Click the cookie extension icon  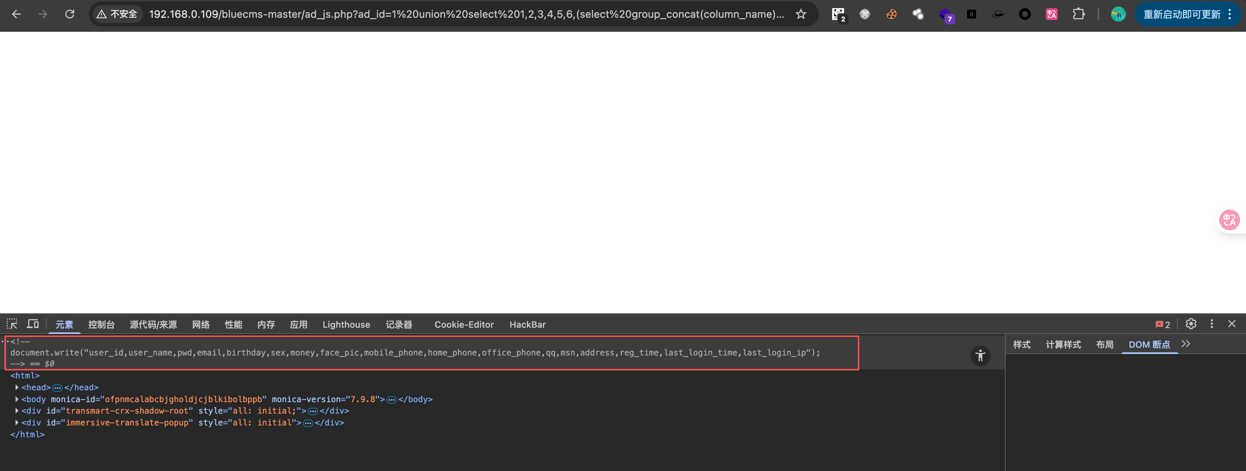891,14
